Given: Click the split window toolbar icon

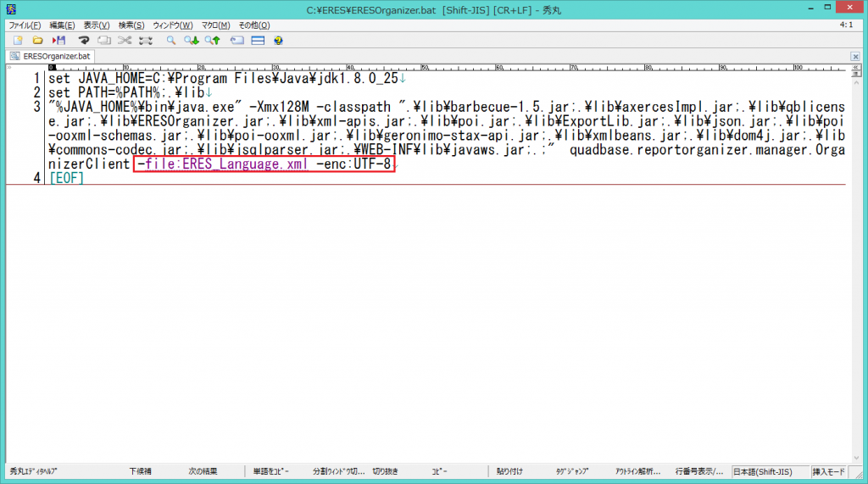Looking at the screenshot, I should click(x=257, y=40).
